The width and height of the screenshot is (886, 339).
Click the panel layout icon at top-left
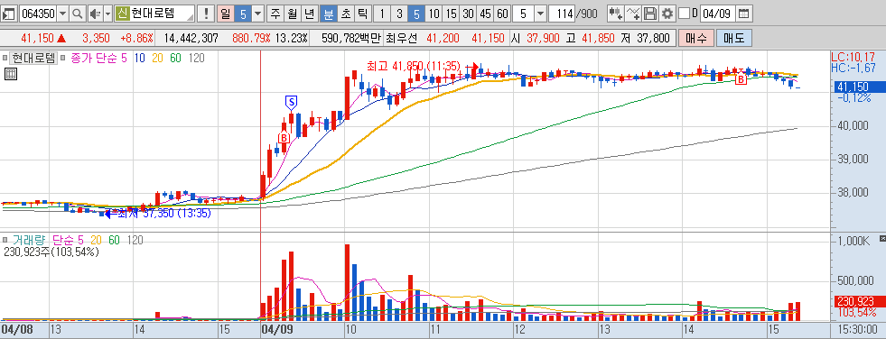(9, 13)
